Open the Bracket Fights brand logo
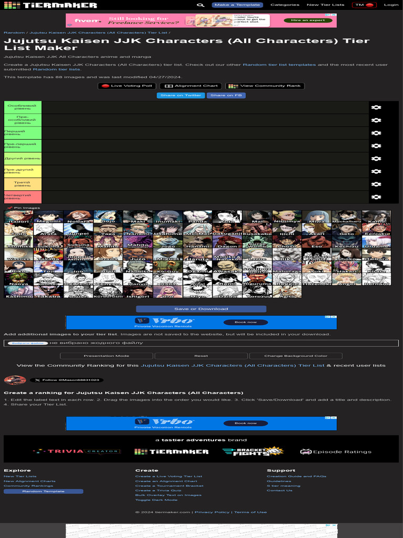403x538 pixels. click(252, 451)
